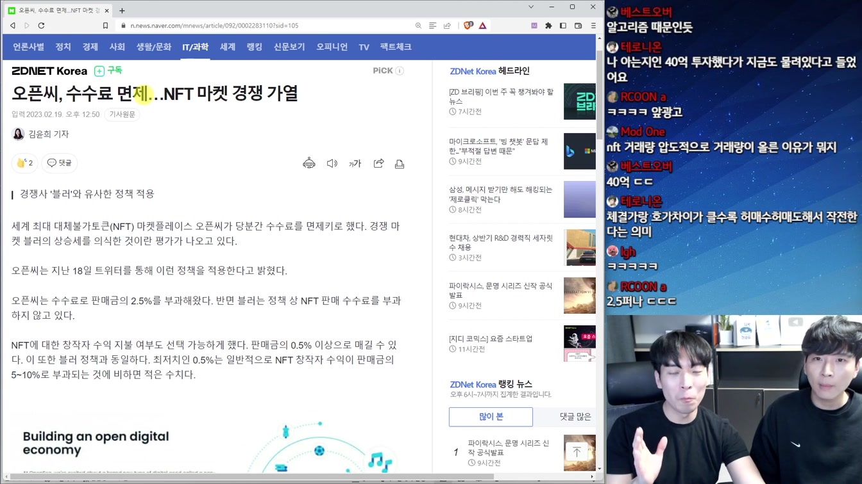The width and height of the screenshot is (862, 484).
Task: Select the 오피니언 menu item
Action: coord(332,47)
